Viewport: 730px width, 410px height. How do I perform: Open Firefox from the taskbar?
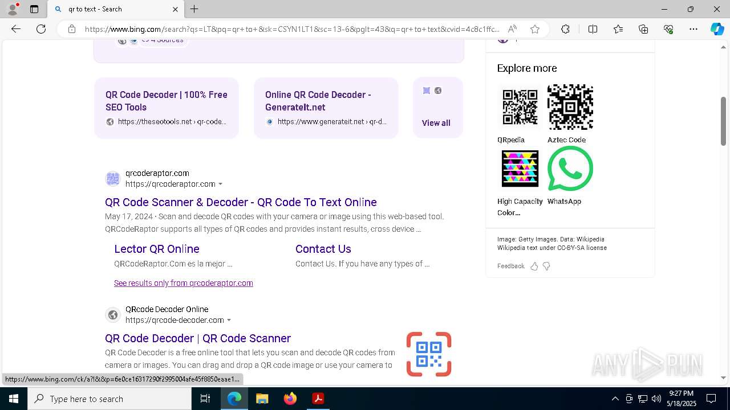click(290, 399)
